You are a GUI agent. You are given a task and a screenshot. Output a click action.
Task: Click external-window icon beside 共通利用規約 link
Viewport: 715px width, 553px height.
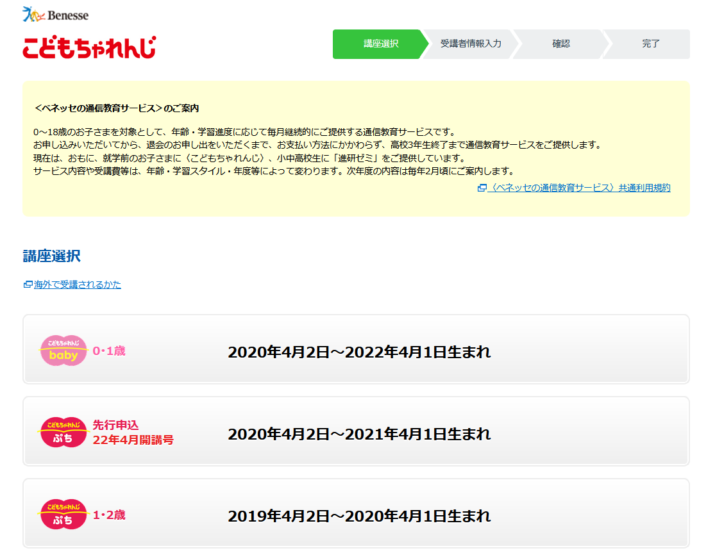(482, 188)
